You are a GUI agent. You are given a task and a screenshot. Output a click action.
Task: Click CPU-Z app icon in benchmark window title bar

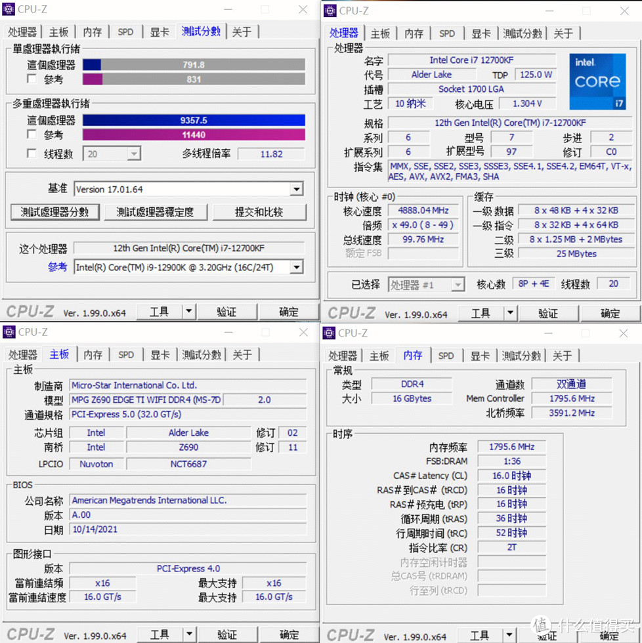coord(9,9)
